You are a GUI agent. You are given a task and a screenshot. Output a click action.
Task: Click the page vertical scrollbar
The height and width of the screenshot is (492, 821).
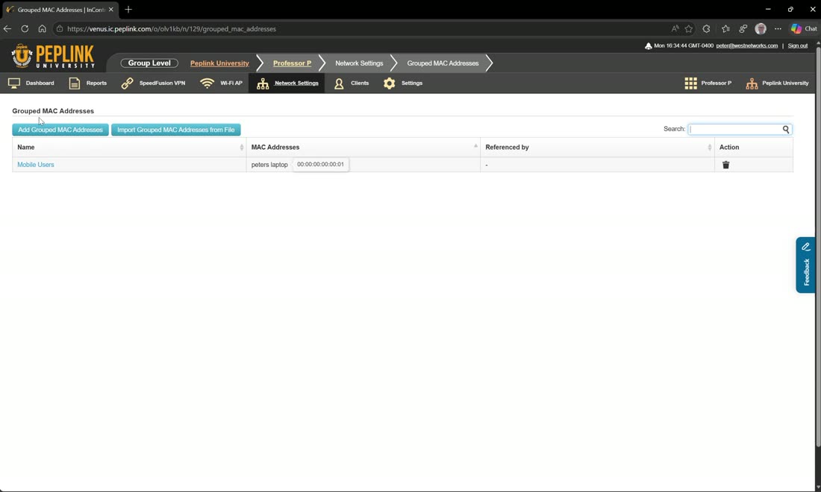point(818,246)
